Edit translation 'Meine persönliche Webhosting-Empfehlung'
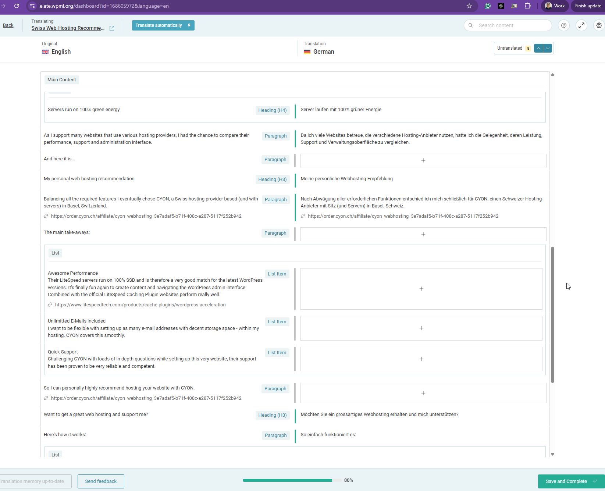This screenshot has width=605, height=491. tap(346, 179)
